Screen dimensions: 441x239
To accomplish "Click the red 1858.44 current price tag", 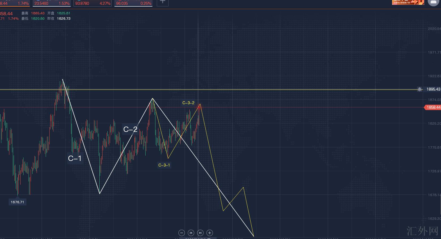I will click(433, 107).
